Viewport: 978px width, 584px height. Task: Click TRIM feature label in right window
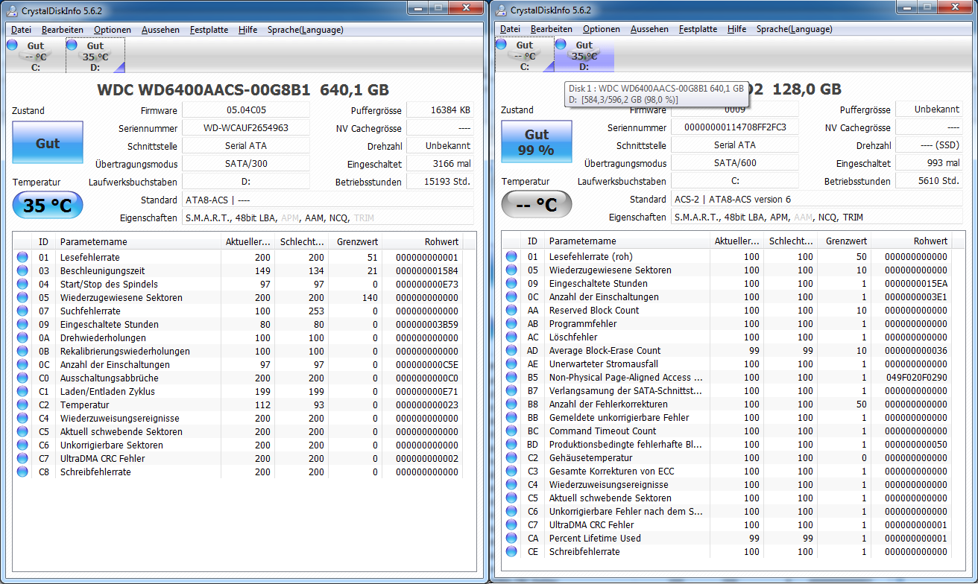853,218
